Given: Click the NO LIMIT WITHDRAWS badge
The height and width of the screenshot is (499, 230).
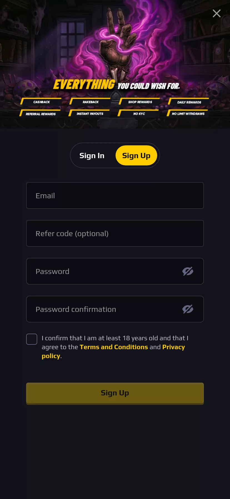Looking at the screenshot, I should (187, 113).
